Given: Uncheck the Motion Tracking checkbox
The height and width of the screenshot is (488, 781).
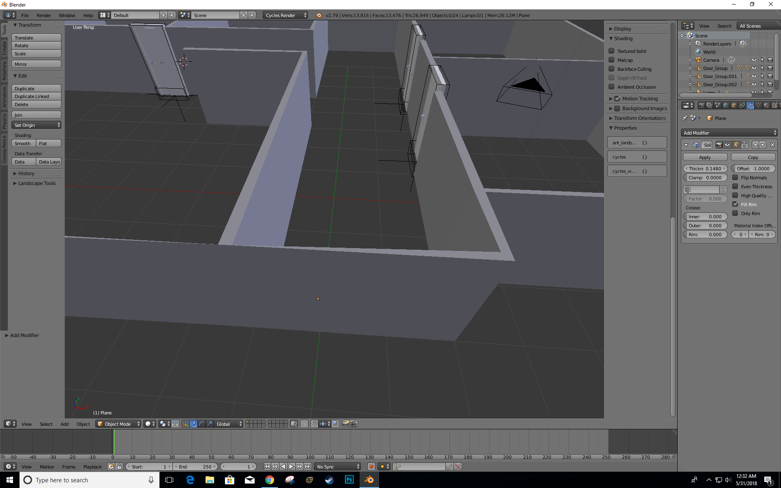Looking at the screenshot, I should click(x=617, y=98).
